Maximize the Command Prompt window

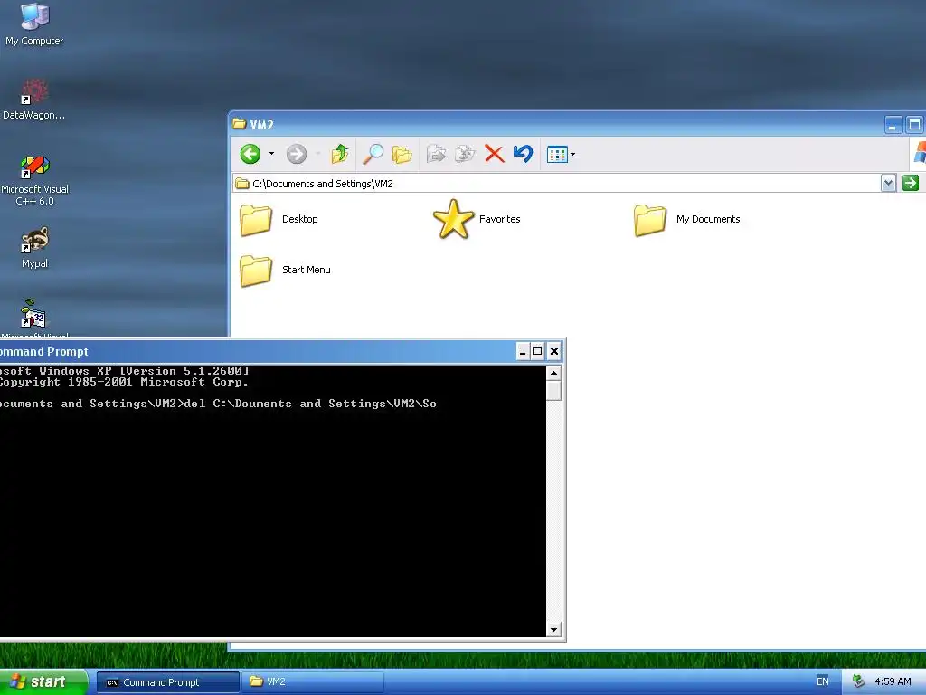click(537, 352)
